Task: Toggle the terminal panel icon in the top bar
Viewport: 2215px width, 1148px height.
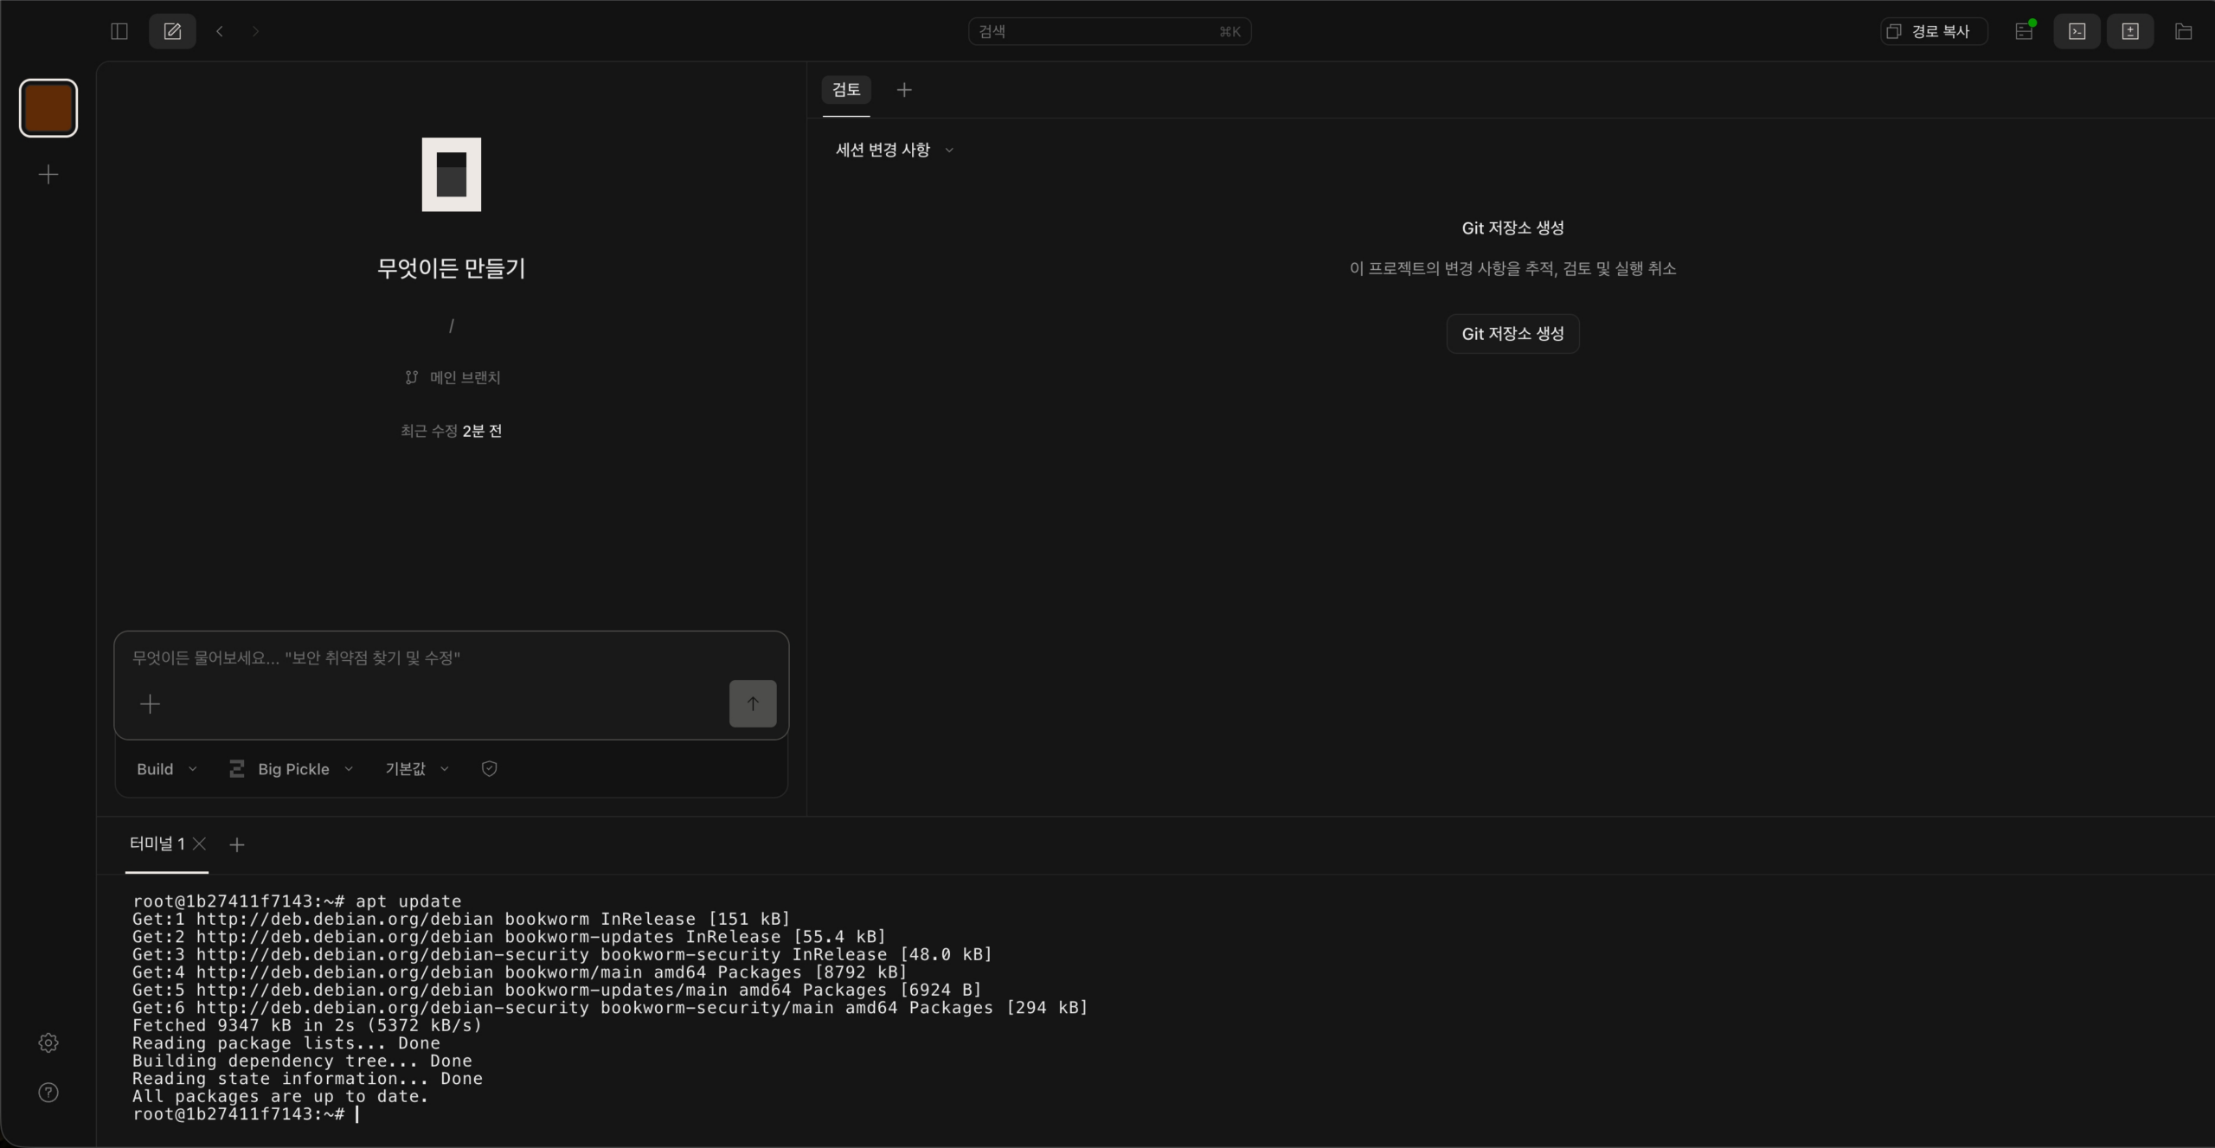Action: tap(2077, 31)
